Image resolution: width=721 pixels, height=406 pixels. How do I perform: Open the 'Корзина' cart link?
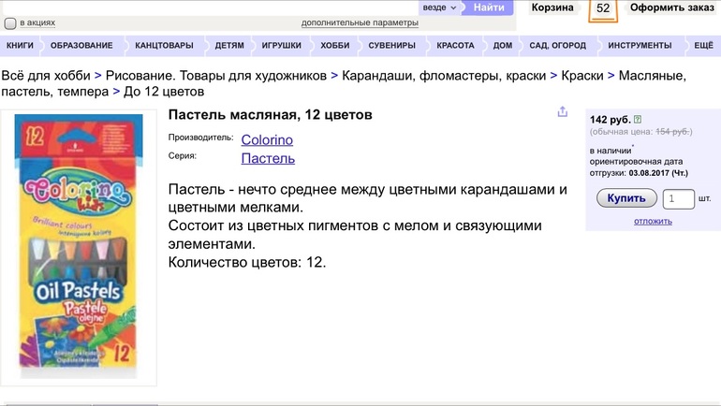pyautogui.click(x=552, y=7)
